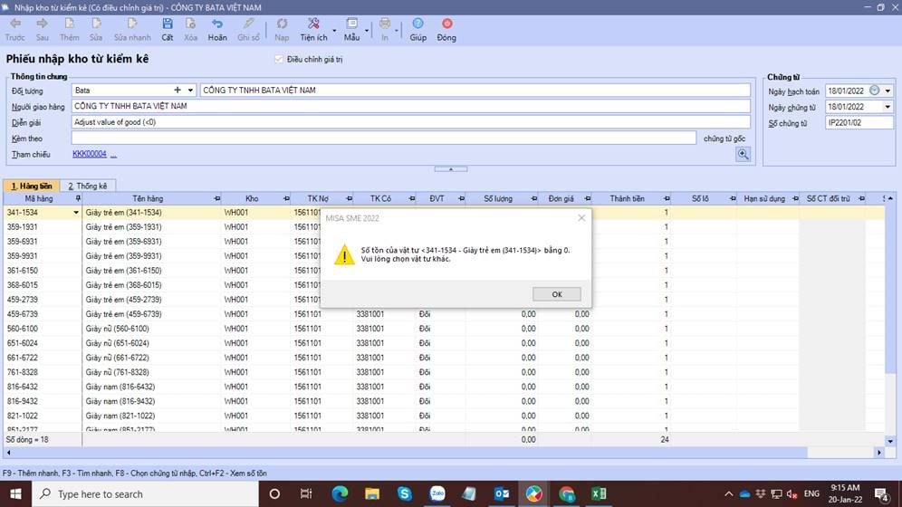Viewport: 902px width, 507px height.
Task: Click the Ghi sổ (post) icon
Action: tap(248, 24)
